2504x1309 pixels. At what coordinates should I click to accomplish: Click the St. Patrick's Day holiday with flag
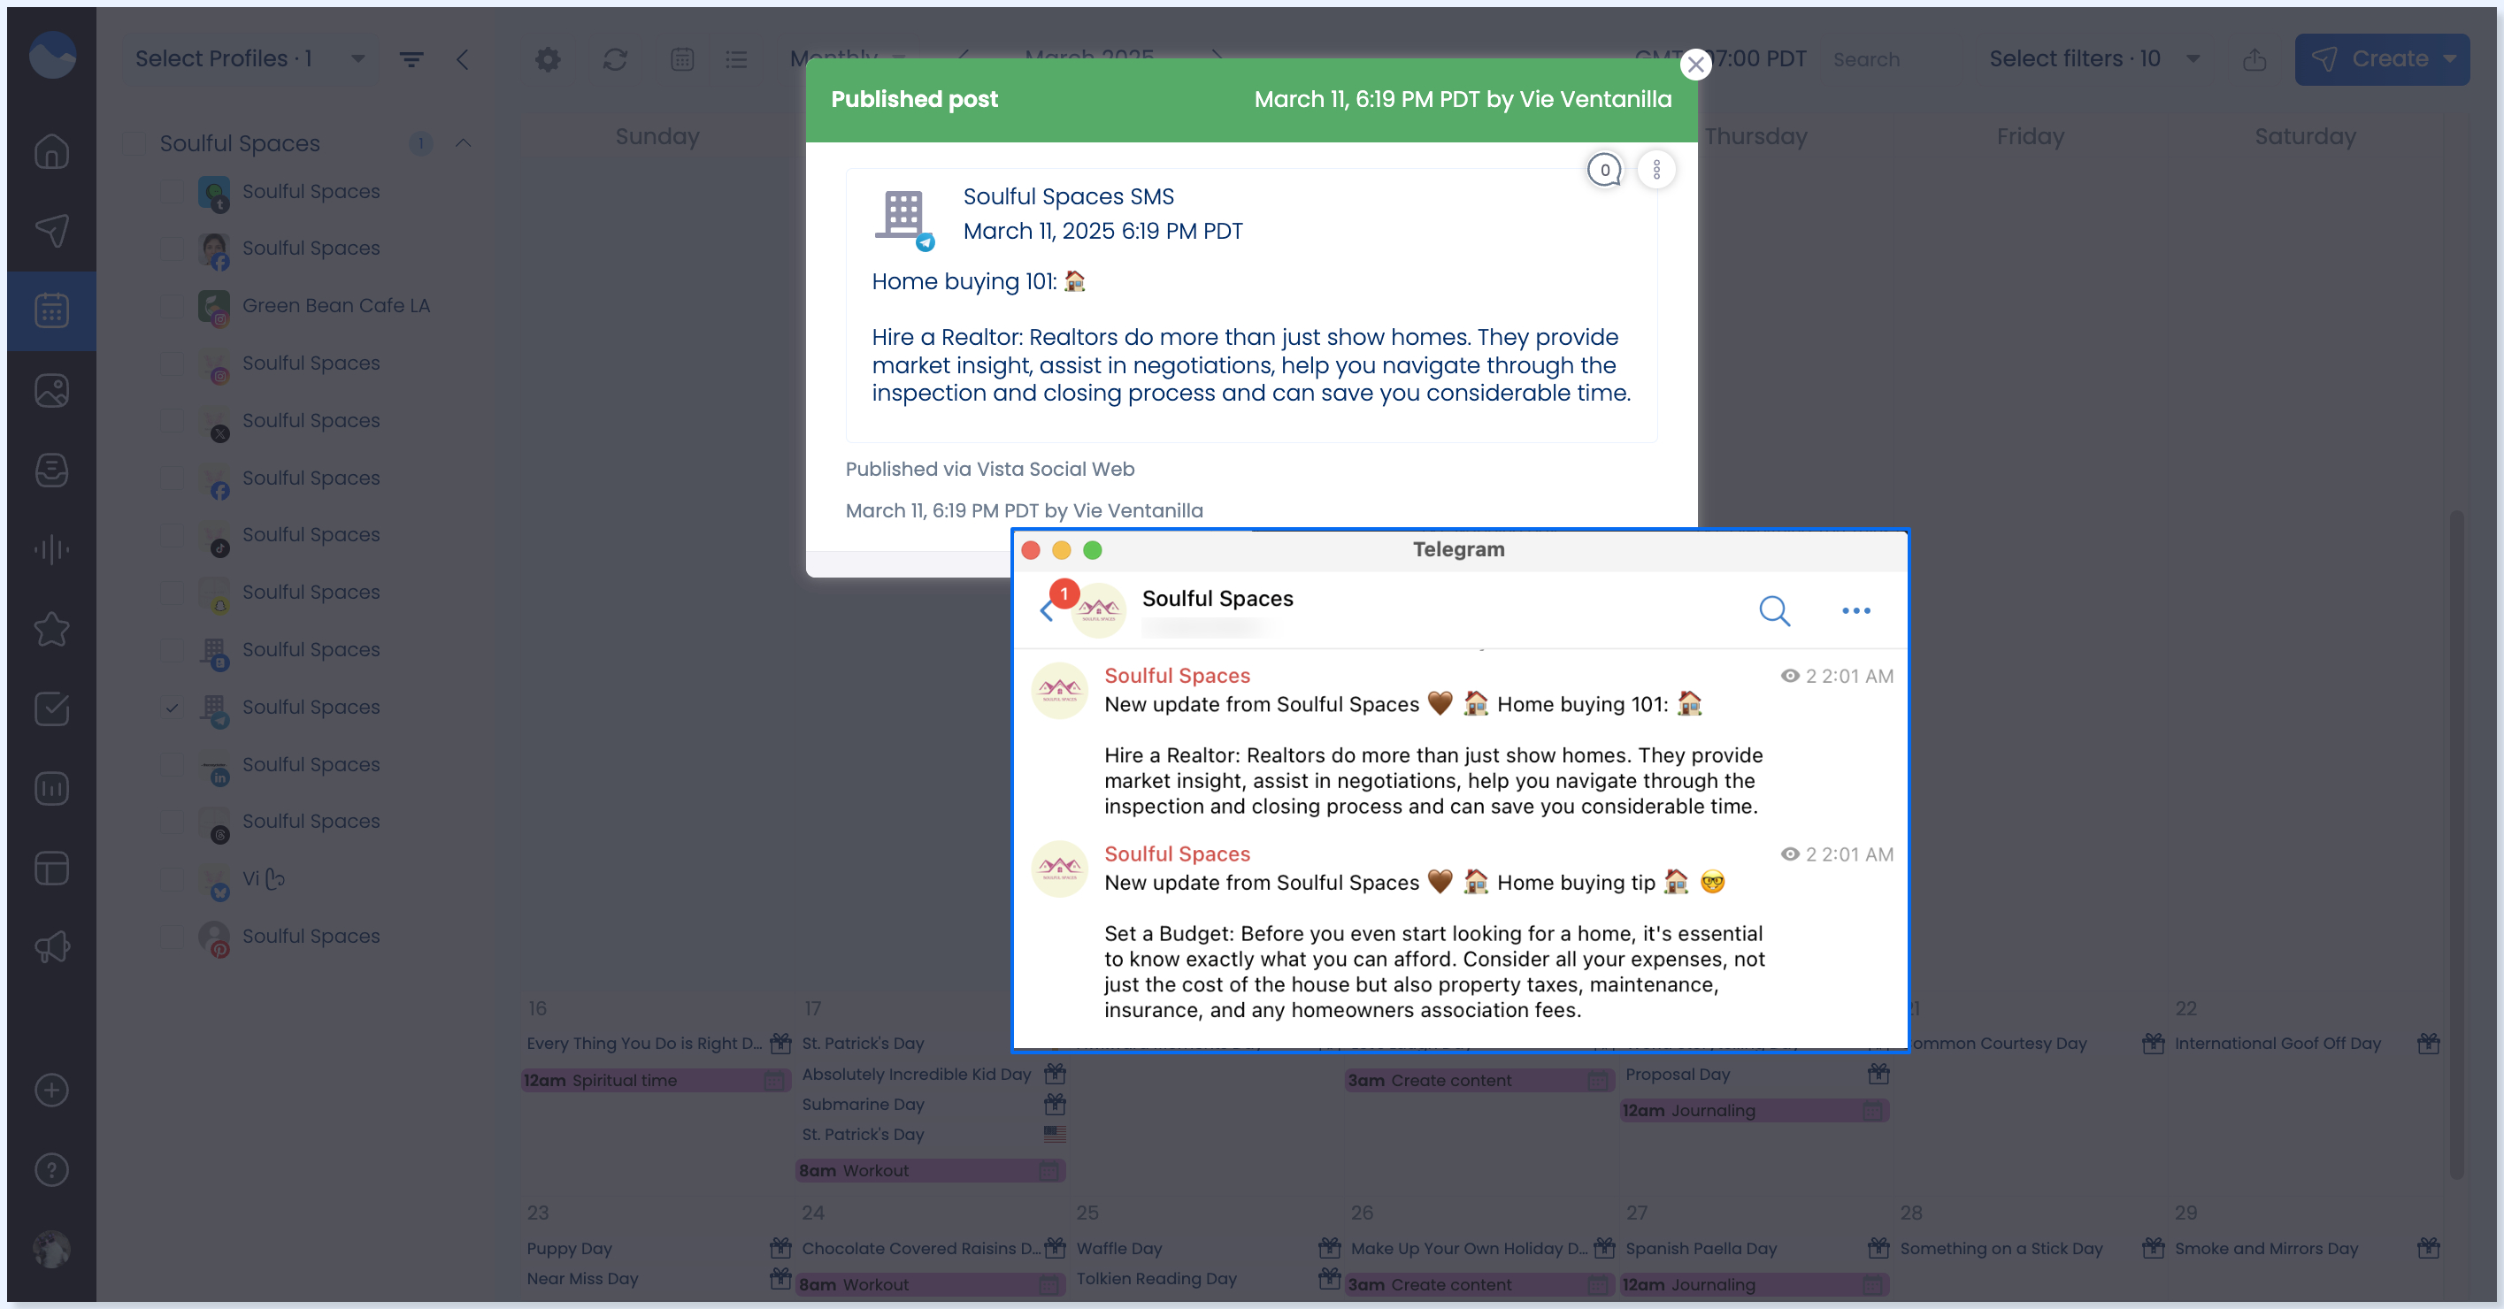[x=933, y=1134]
